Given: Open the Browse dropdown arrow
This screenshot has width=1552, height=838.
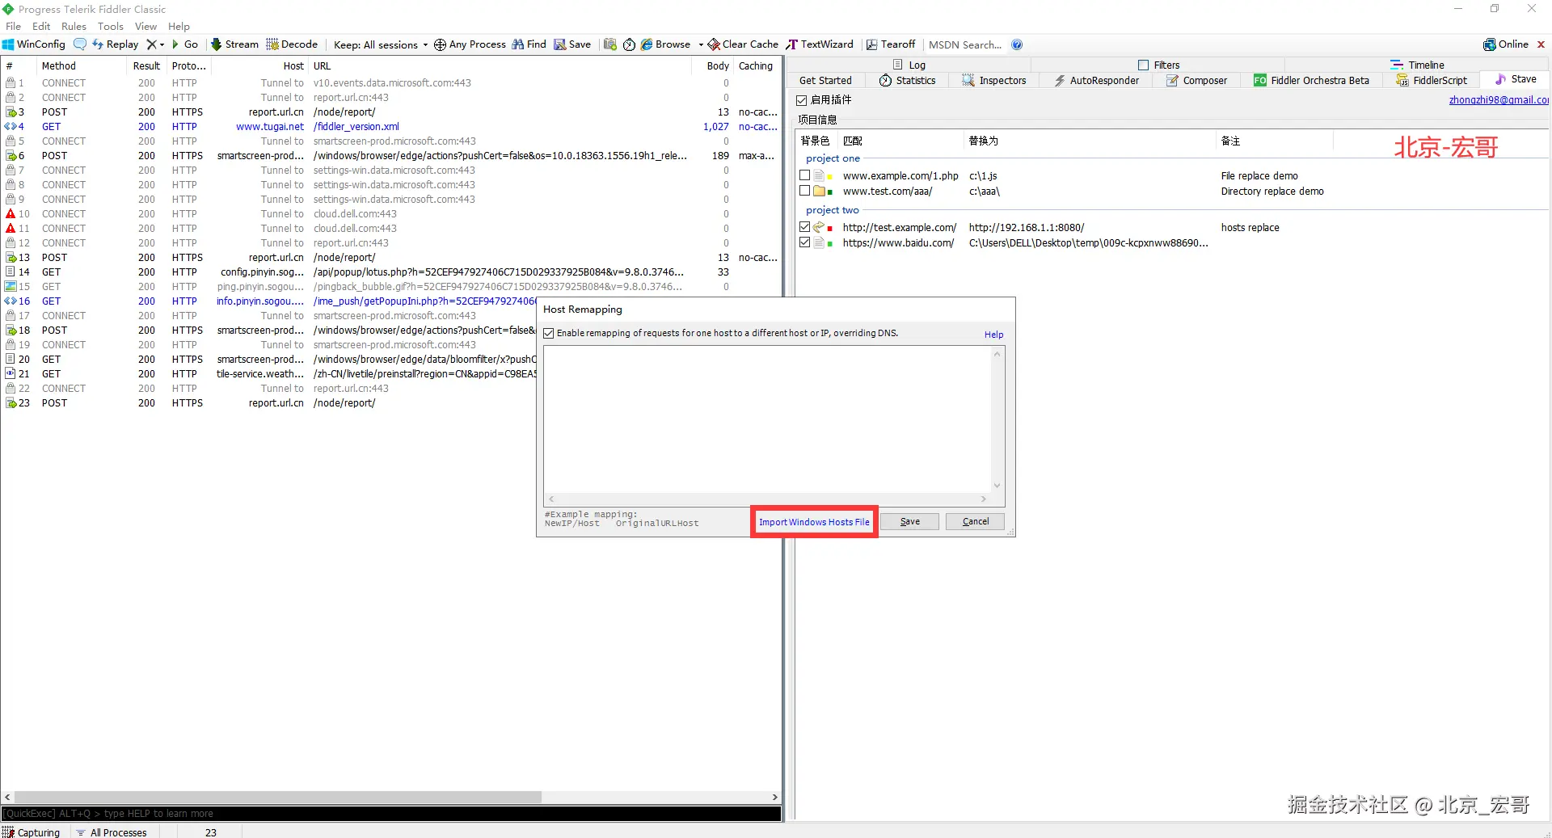Looking at the screenshot, I should pos(701,44).
